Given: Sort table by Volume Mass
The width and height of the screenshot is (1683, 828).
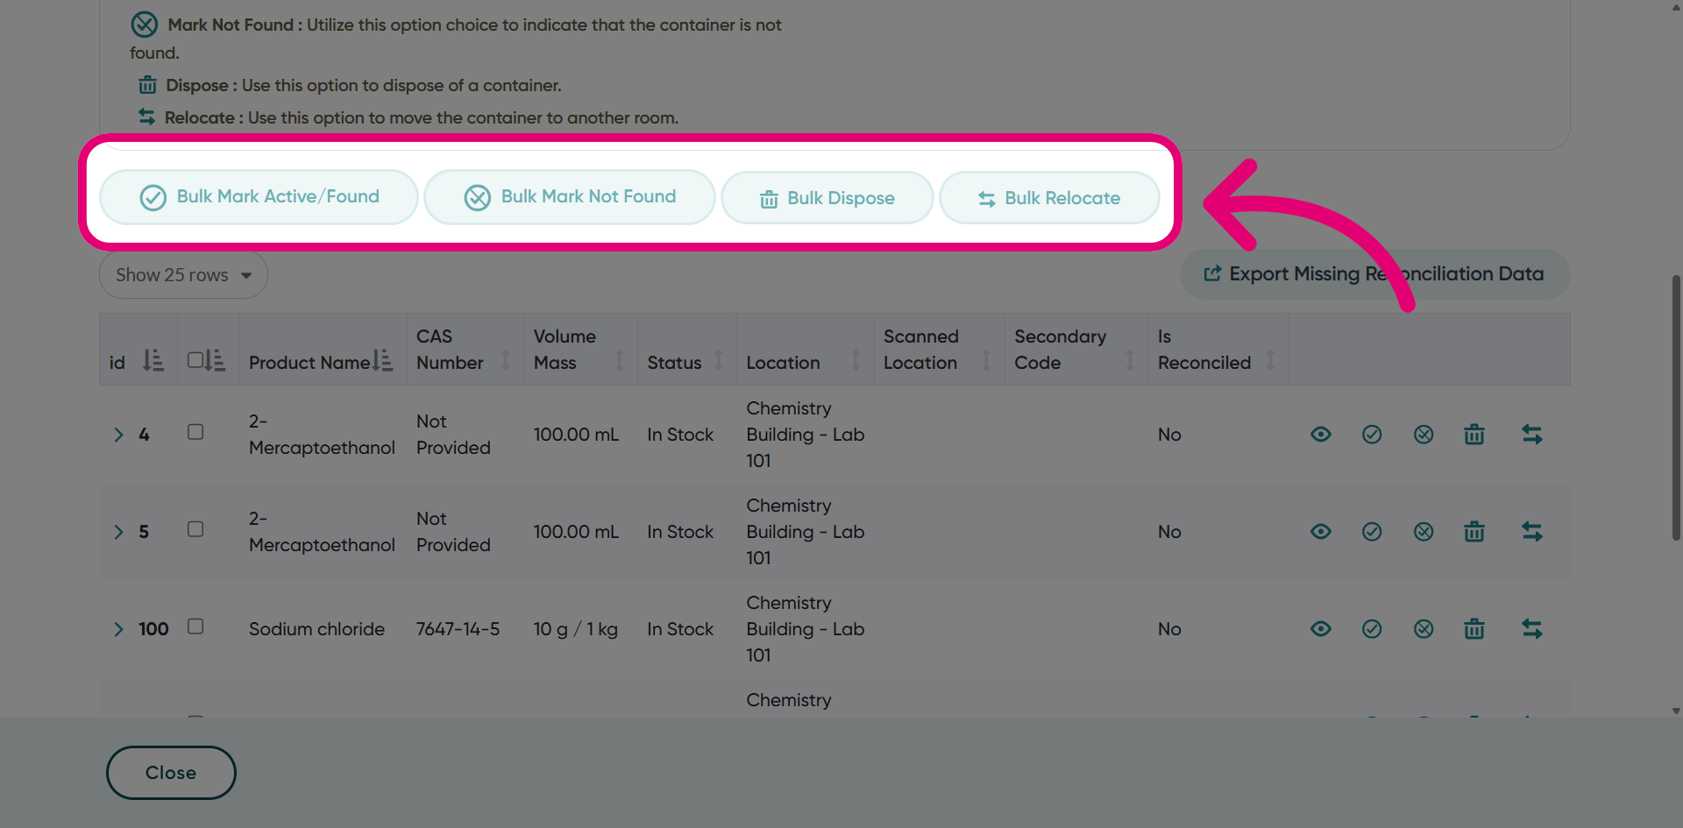Looking at the screenshot, I should 619,360.
